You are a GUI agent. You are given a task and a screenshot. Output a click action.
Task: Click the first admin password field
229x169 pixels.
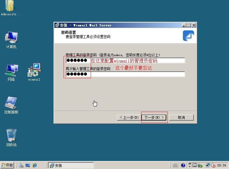click(125, 60)
